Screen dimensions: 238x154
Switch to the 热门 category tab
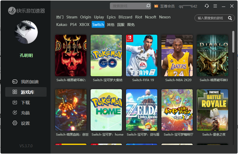[x=60, y=17]
